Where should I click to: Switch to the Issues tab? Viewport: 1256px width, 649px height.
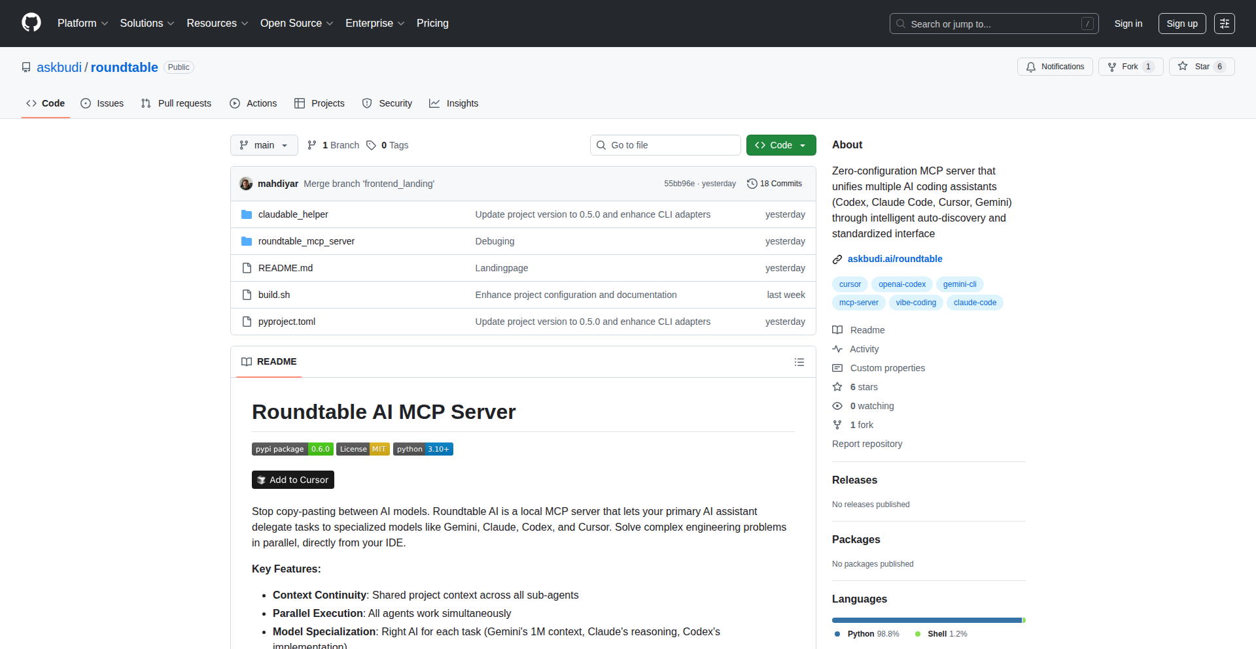(102, 103)
